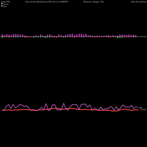Click the 'Price' legend label
This screenshot has height=147, width=147.
click(x=5, y=6)
